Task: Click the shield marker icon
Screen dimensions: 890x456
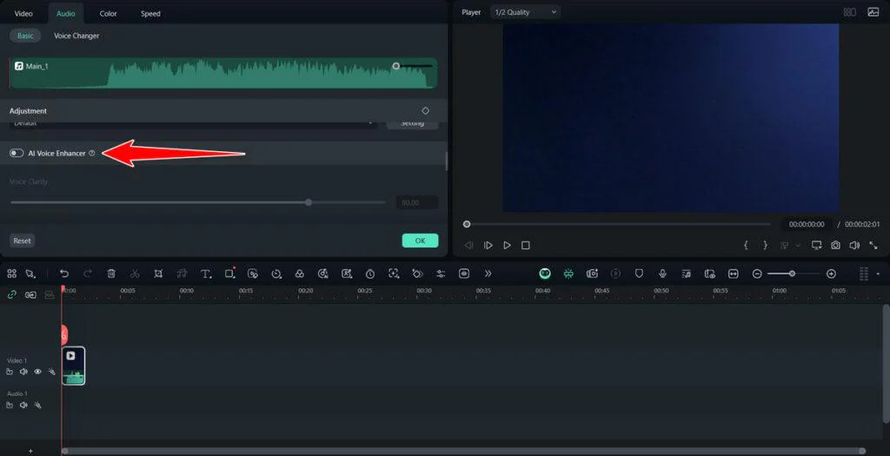Action: [639, 274]
